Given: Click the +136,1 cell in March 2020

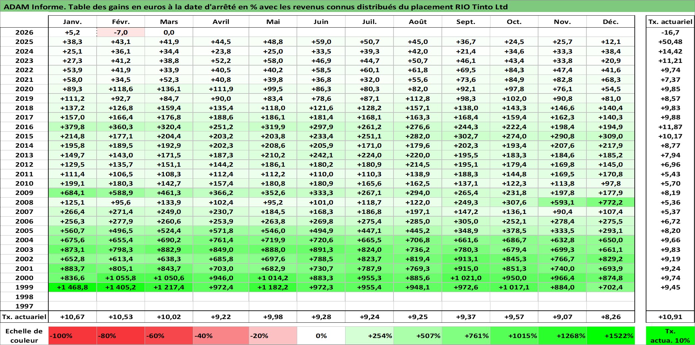Looking at the screenshot, I should [169, 89].
